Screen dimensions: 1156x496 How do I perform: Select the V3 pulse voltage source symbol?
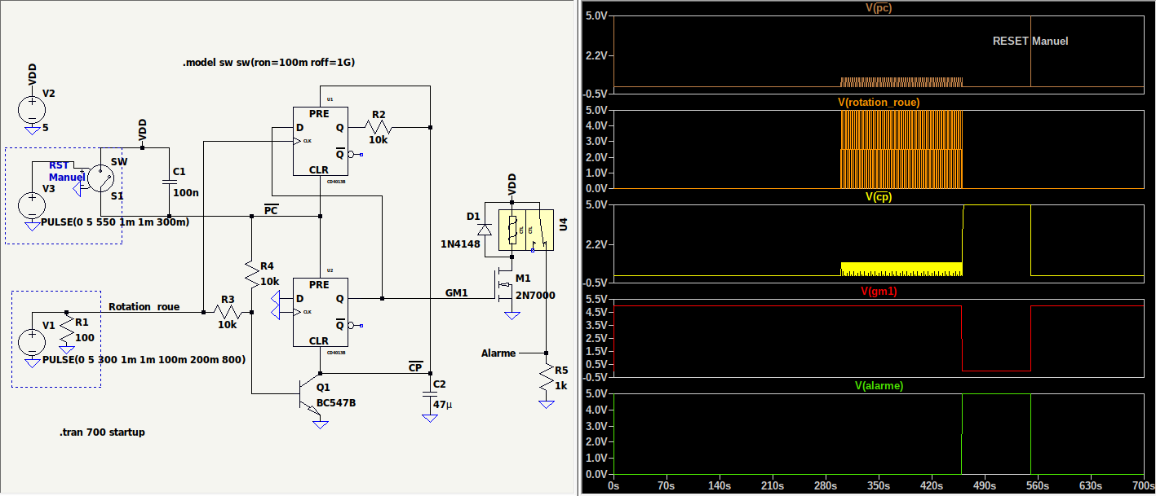click(x=32, y=206)
